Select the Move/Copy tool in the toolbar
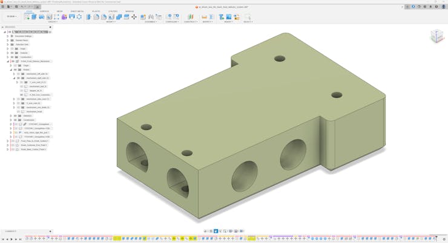Image resolution: width=448 pixels, height=243 pixels. (134, 17)
